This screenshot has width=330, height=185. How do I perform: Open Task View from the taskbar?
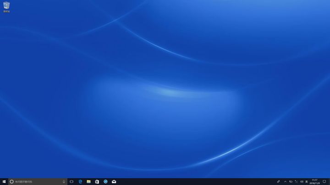(x=71, y=182)
